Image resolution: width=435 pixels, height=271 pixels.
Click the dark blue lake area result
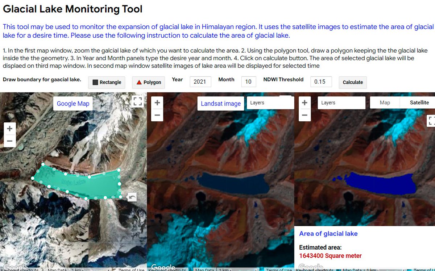click(381, 183)
